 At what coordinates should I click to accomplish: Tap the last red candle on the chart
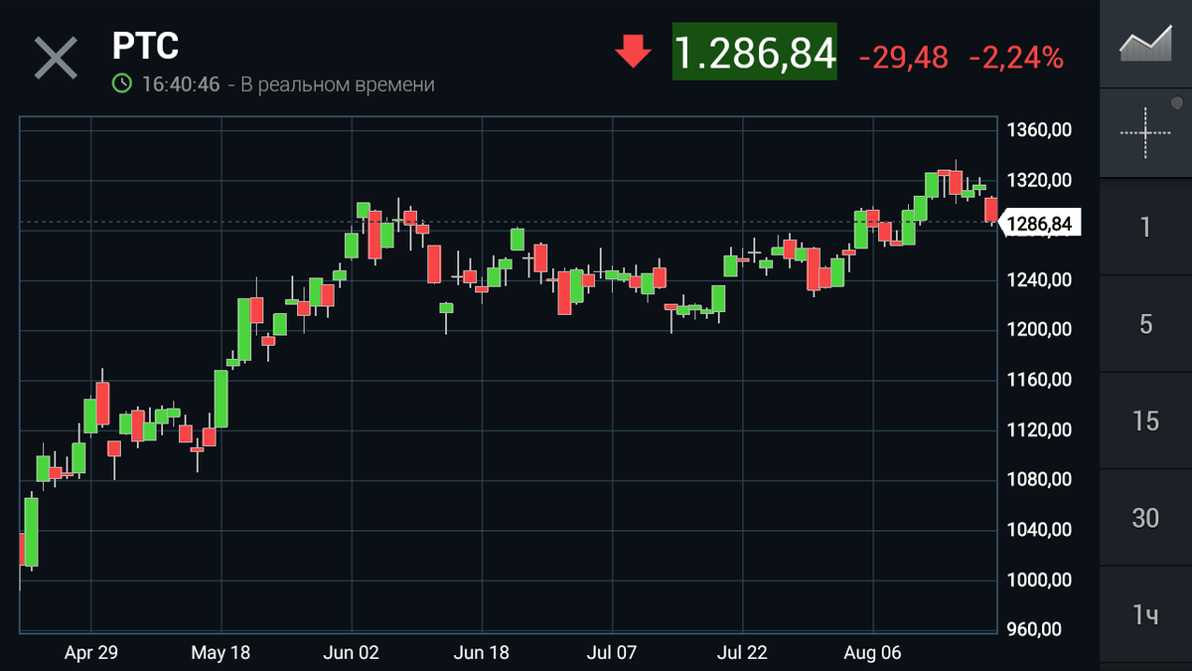coord(990,210)
